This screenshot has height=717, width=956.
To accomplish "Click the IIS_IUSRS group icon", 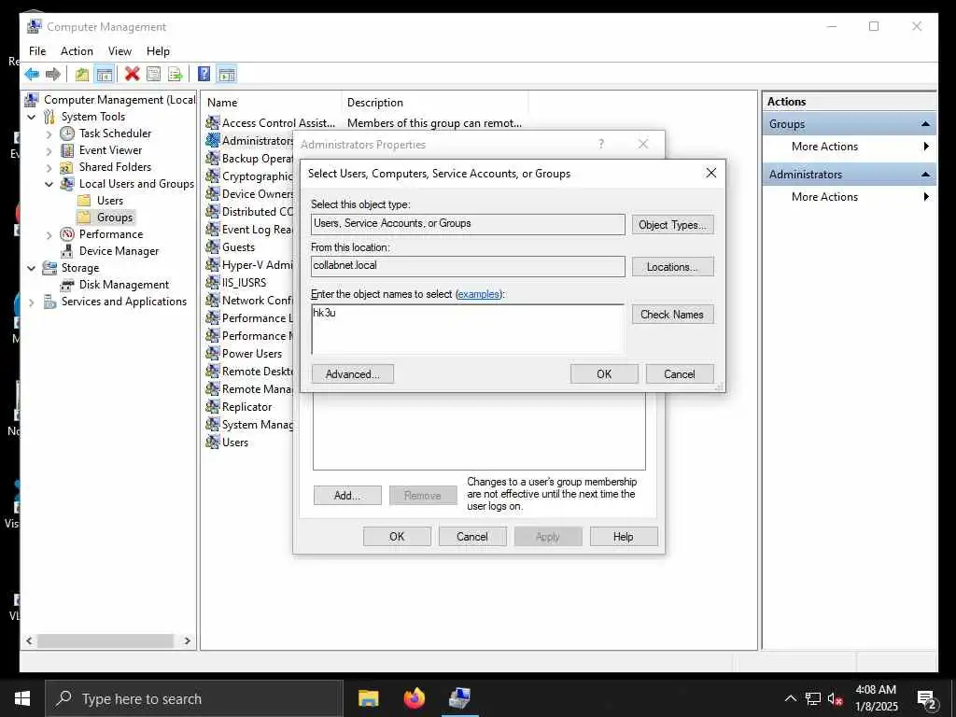I will coord(212,282).
